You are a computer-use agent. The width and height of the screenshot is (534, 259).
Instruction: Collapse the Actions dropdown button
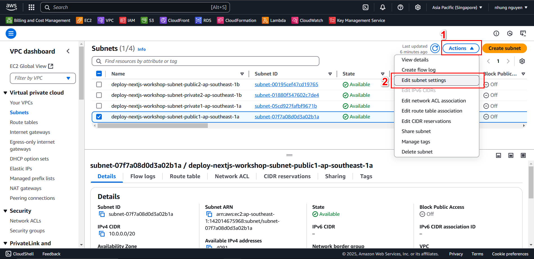pos(461,48)
